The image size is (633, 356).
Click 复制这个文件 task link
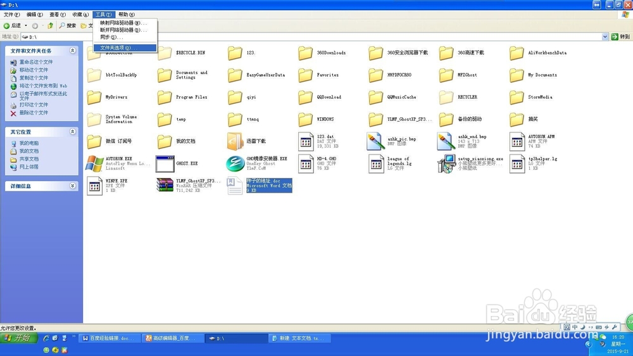pyautogui.click(x=34, y=77)
